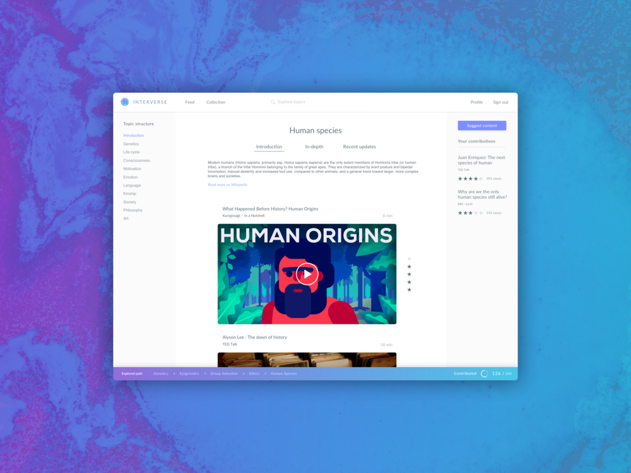The width and height of the screenshot is (631, 473).
Task: Click the middle rating star beside video
Action: coord(410,274)
